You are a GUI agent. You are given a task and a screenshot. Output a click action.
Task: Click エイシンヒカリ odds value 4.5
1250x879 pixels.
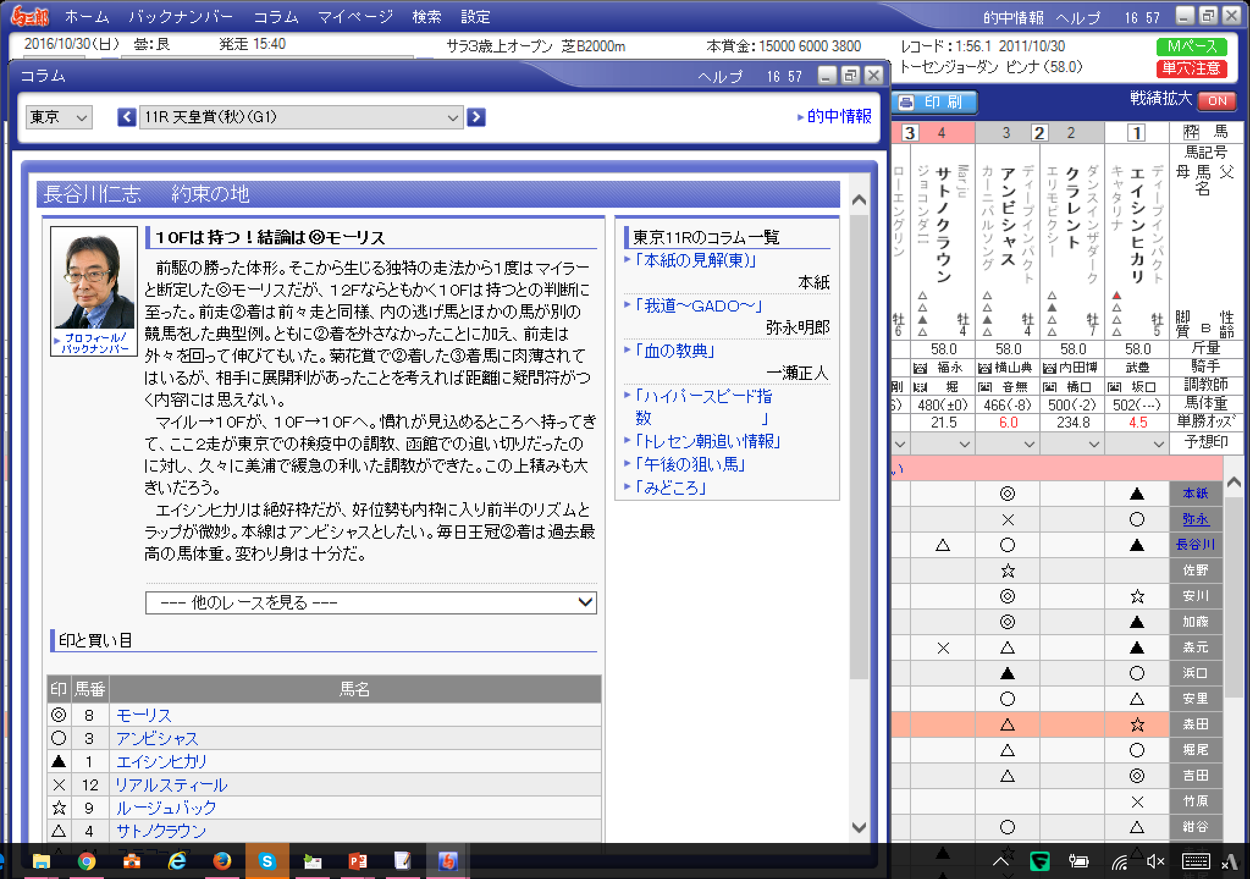pyautogui.click(x=1137, y=423)
